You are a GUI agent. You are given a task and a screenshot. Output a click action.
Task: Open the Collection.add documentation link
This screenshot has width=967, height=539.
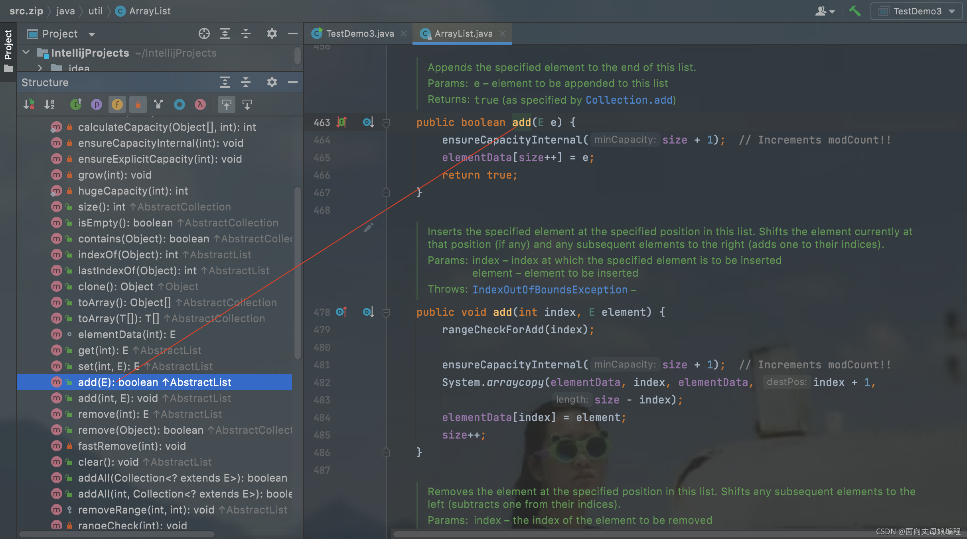coord(629,100)
